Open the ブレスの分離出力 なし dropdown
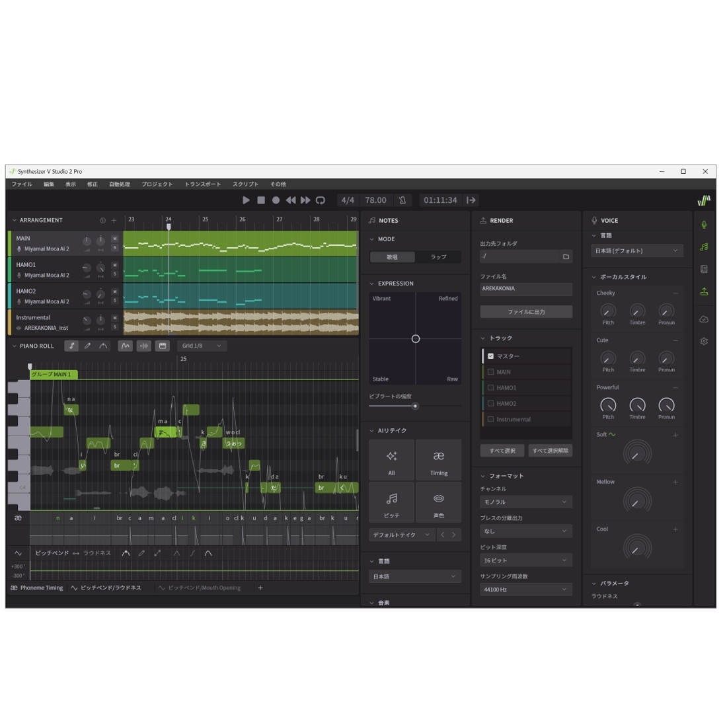This screenshot has height=727, width=727. (526, 531)
